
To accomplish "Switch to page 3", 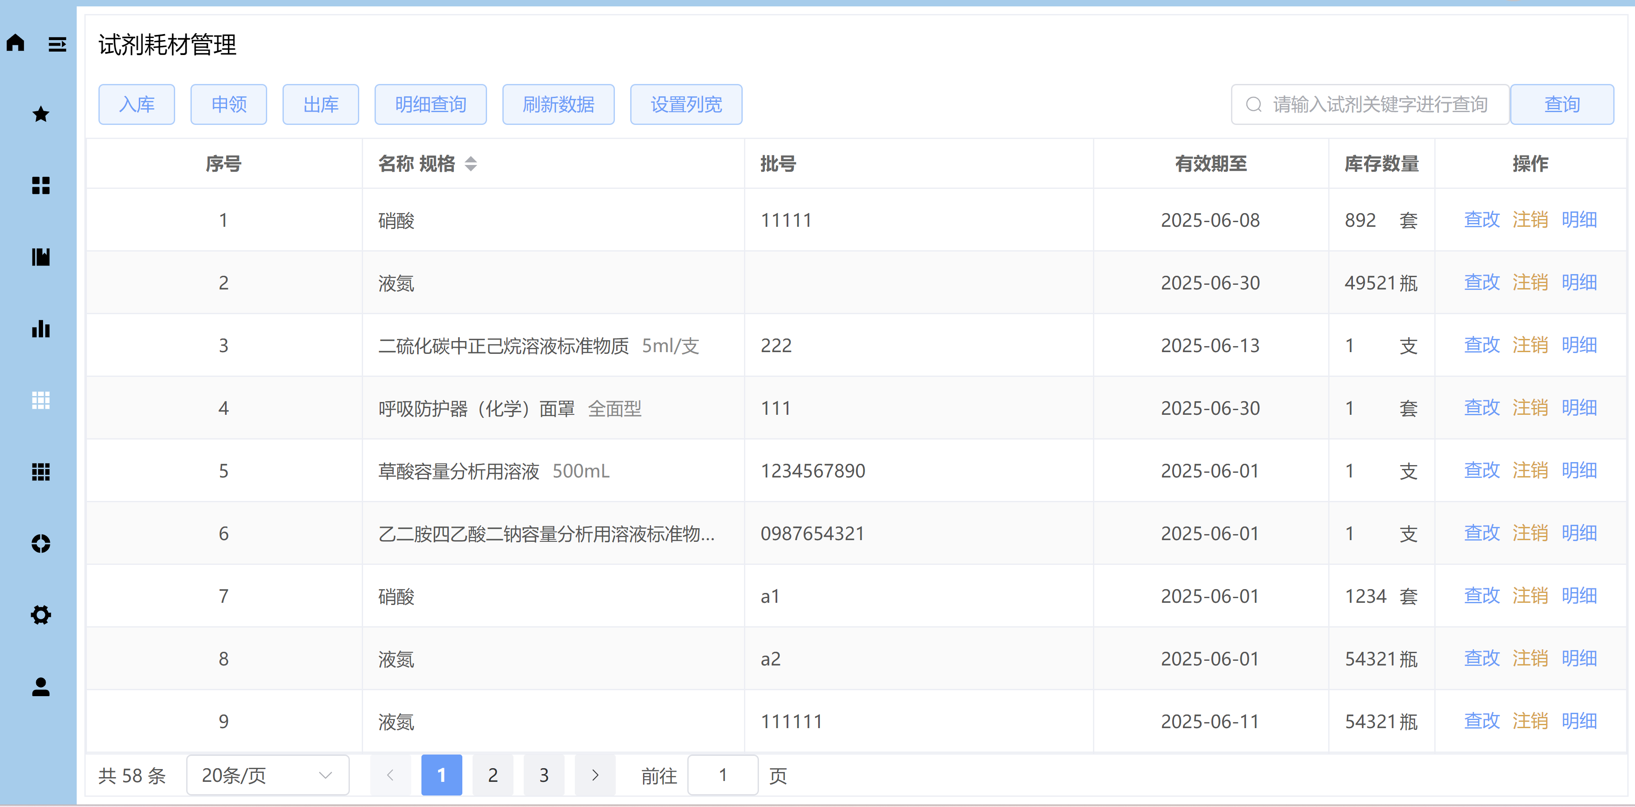I will tap(544, 775).
